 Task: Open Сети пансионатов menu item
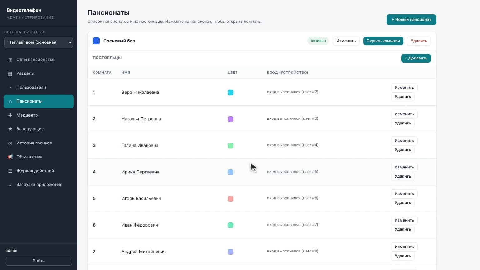pyautogui.click(x=39, y=59)
